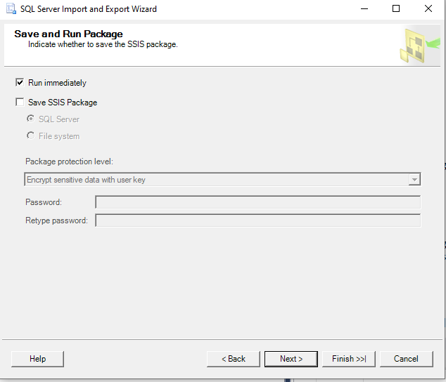This screenshot has width=446, height=382.
Task: Select the File system radio option
Action: (x=31, y=136)
